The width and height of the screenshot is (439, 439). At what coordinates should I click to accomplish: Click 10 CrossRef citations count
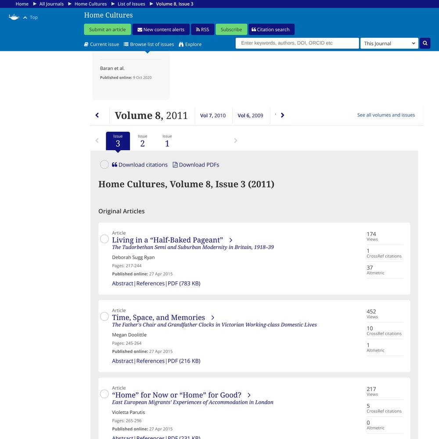(384, 331)
